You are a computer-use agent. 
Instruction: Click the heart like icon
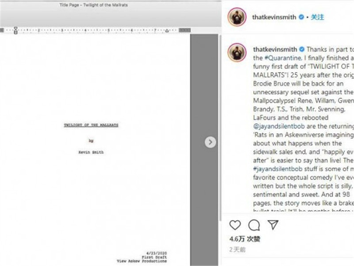tap(235, 225)
